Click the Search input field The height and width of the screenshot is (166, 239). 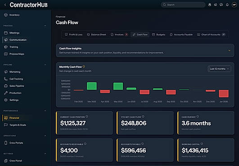[x=183, y=5]
